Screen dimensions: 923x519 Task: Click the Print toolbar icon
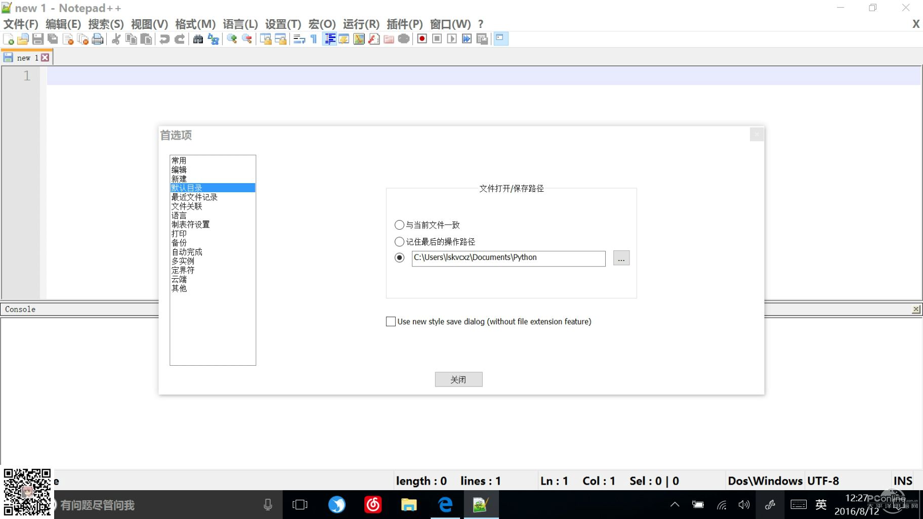pos(96,39)
